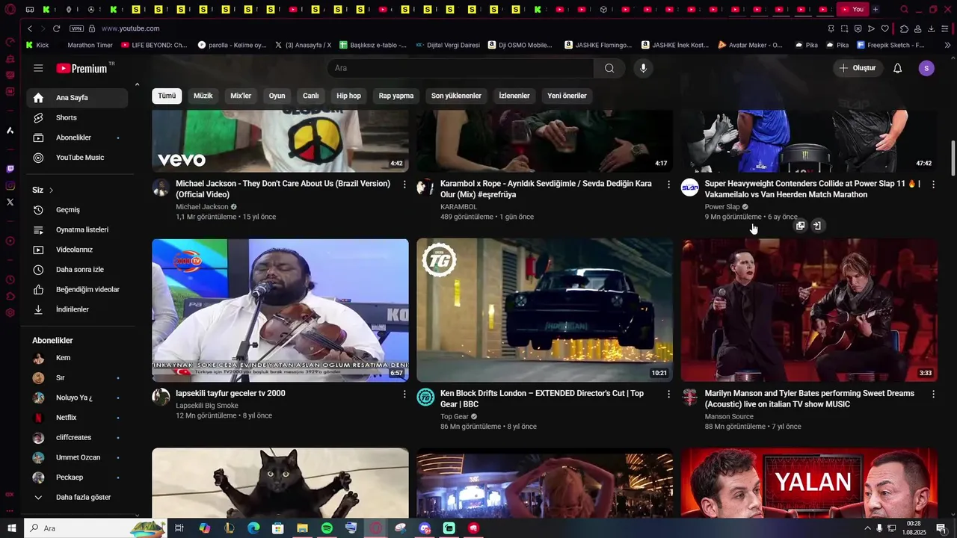957x538 pixels.
Task: Open the Top Gear channel avatar
Action: [x=425, y=397]
